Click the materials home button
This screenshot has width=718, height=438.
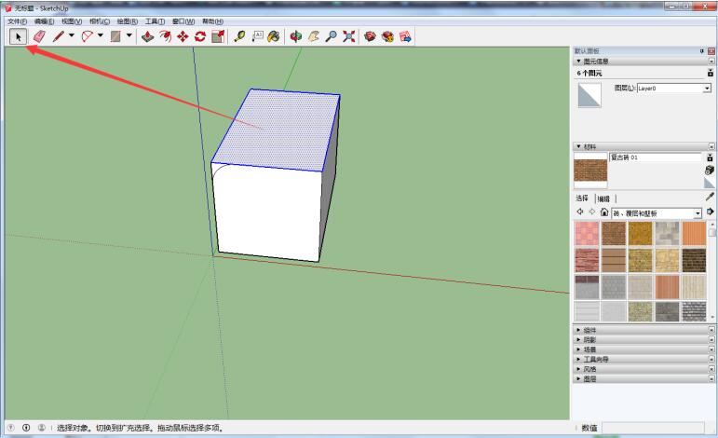point(604,212)
